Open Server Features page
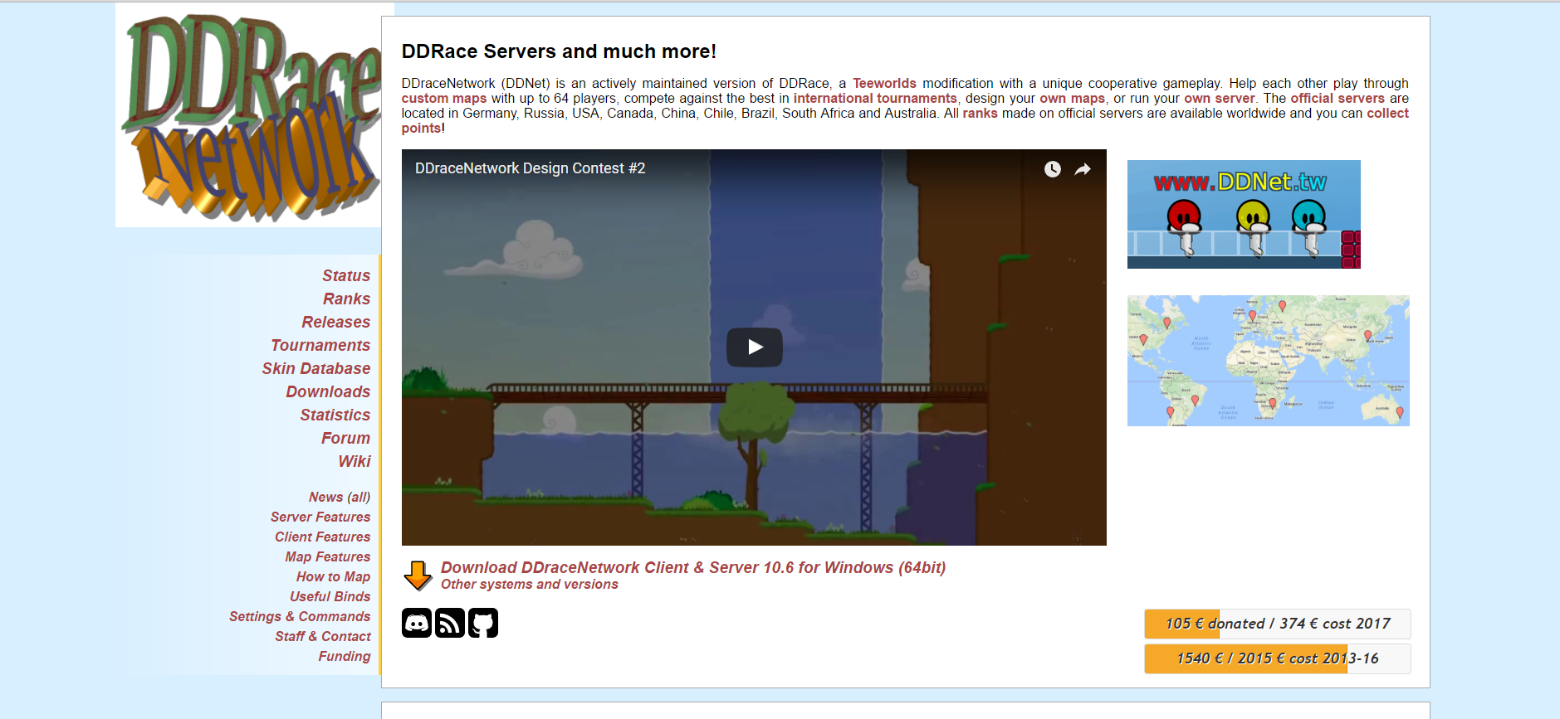 point(320,517)
